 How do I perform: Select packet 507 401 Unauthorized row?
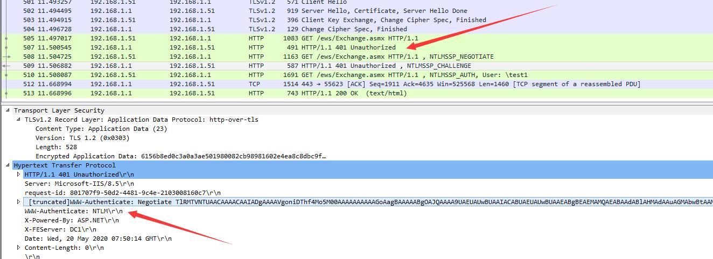coord(356,47)
